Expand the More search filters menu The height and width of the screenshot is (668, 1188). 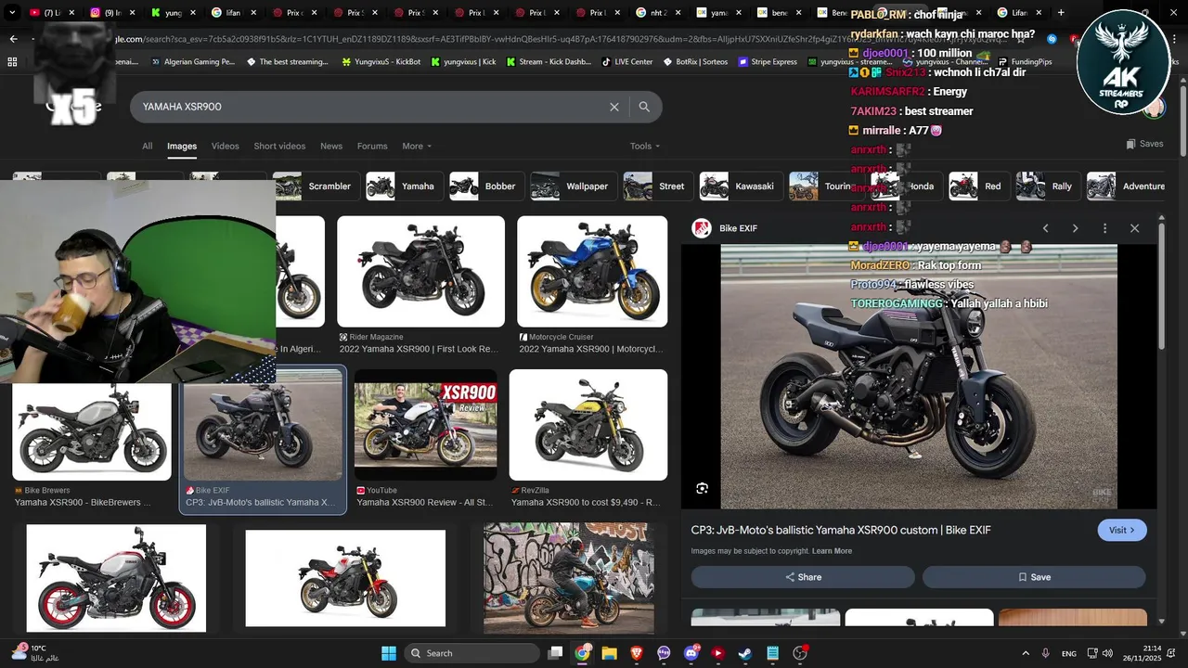(x=417, y=146)
